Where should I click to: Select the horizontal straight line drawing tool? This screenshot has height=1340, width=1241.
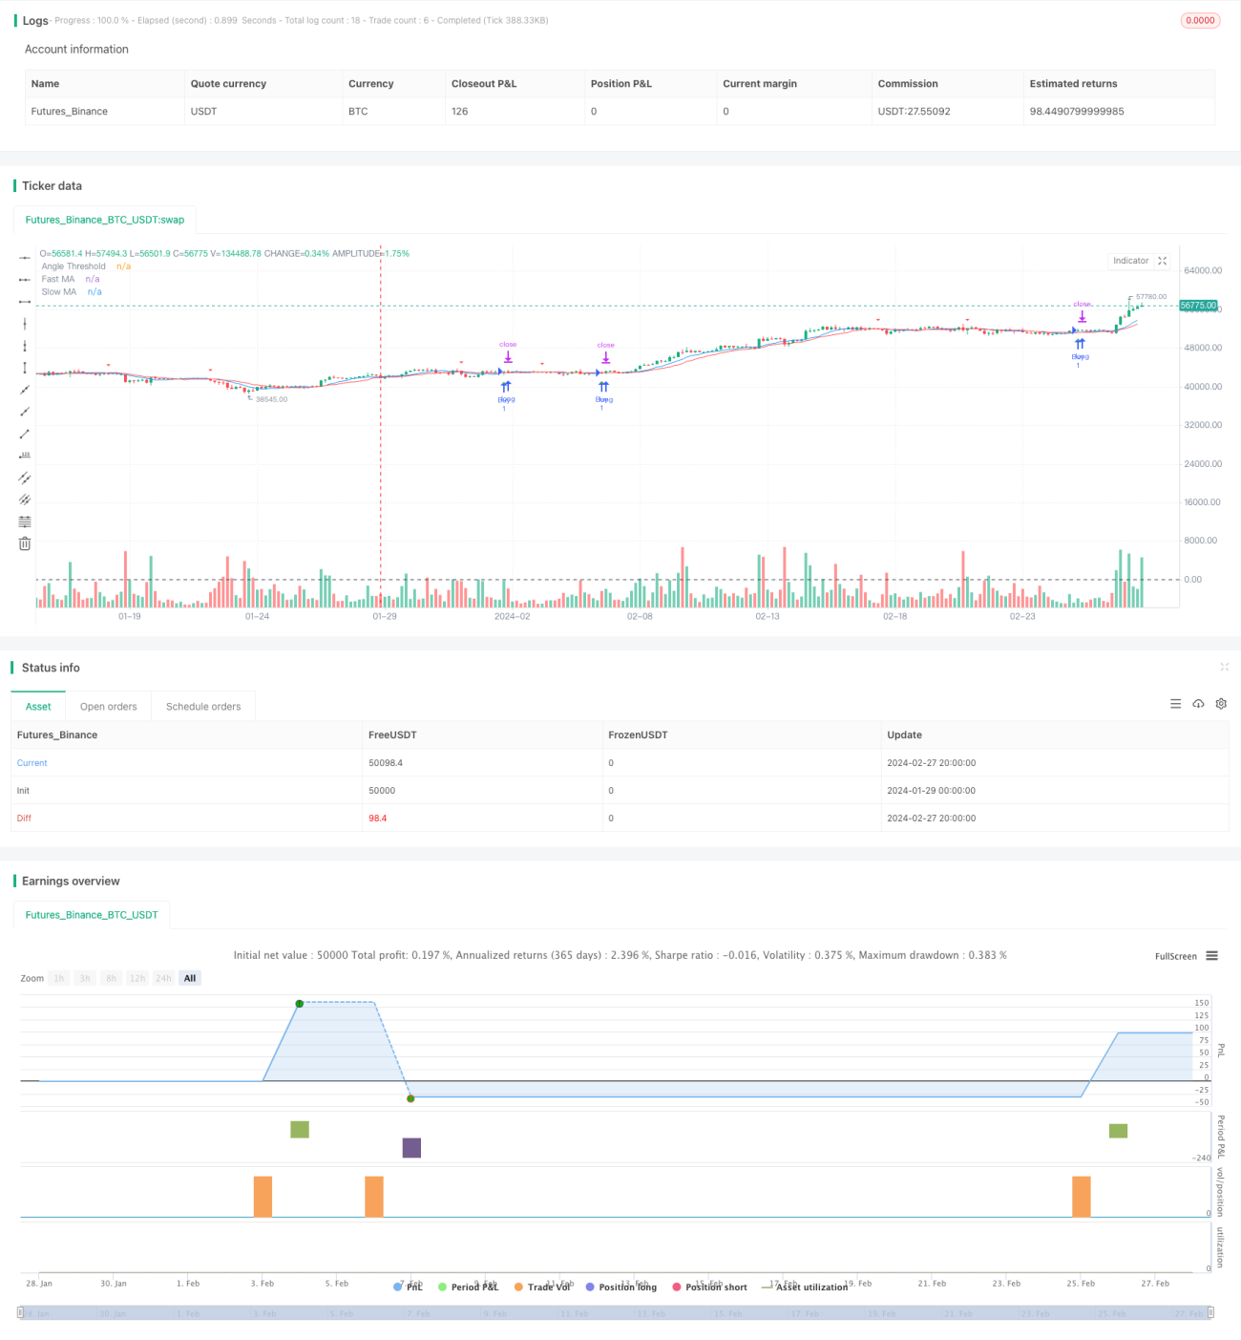(x=25, y=258)
